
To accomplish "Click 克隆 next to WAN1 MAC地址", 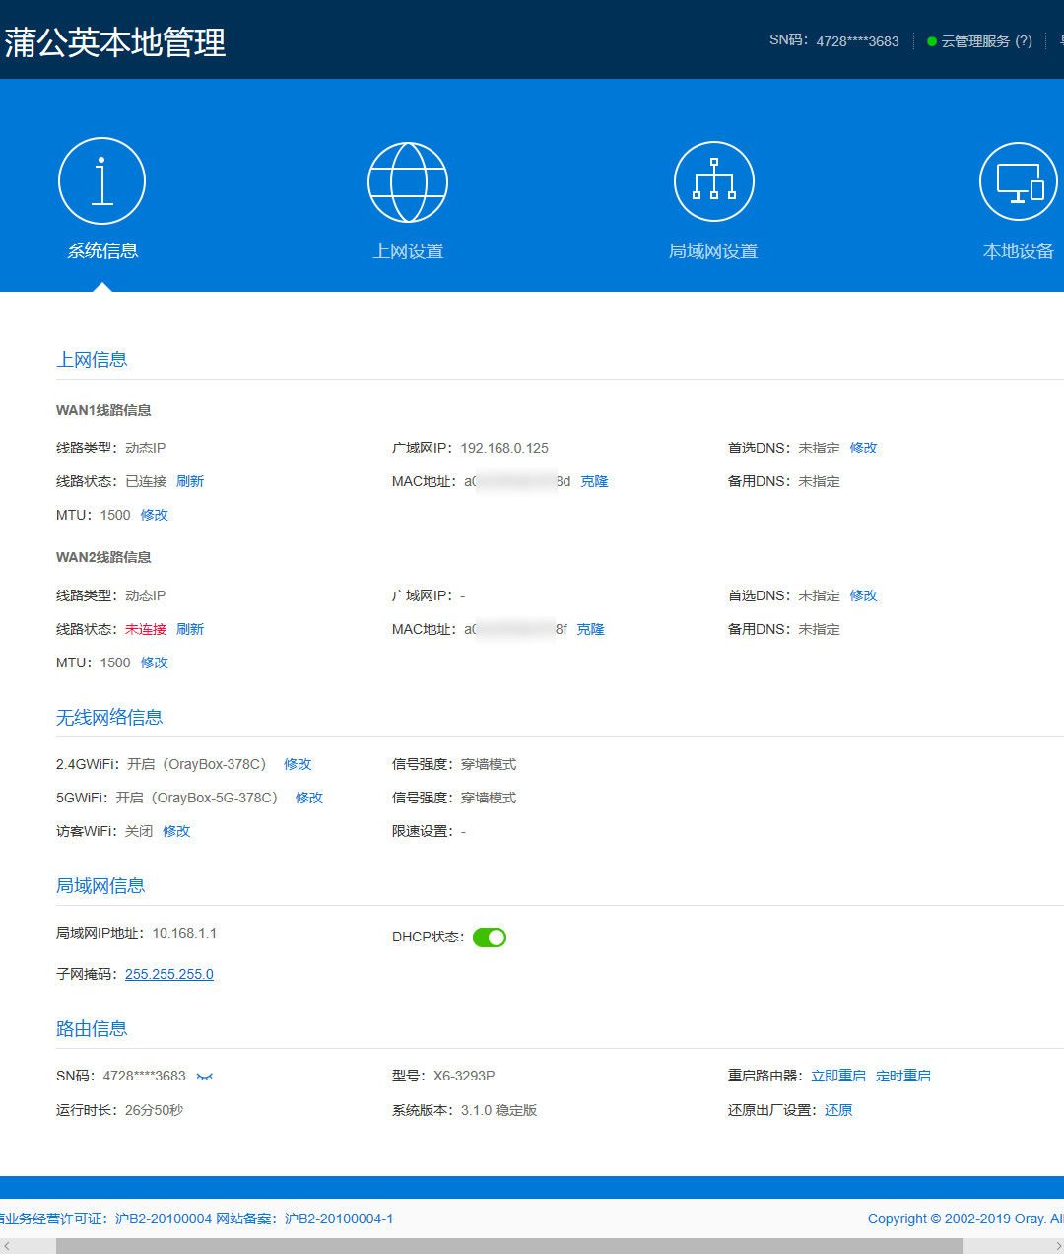I will click(594, 480).
